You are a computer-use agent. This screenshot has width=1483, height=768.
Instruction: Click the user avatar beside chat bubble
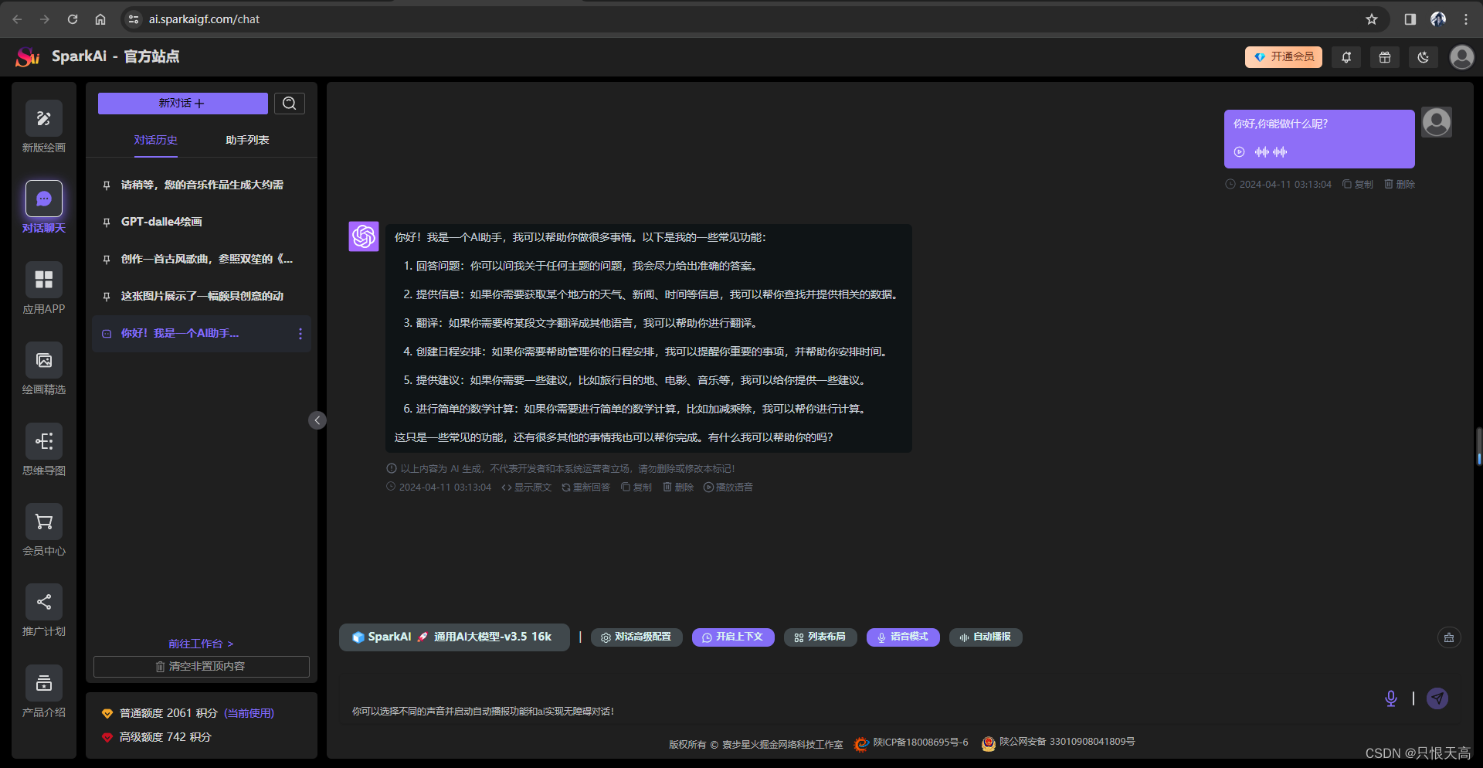click(1437, 122)
